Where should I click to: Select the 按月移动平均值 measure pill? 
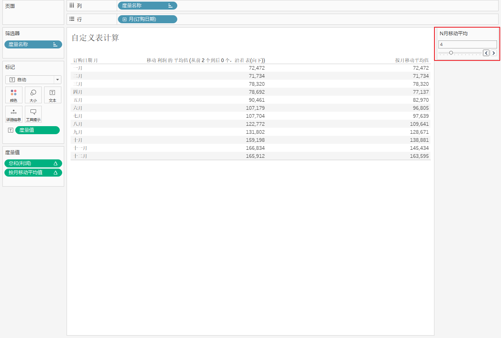[x=33, y=173]
